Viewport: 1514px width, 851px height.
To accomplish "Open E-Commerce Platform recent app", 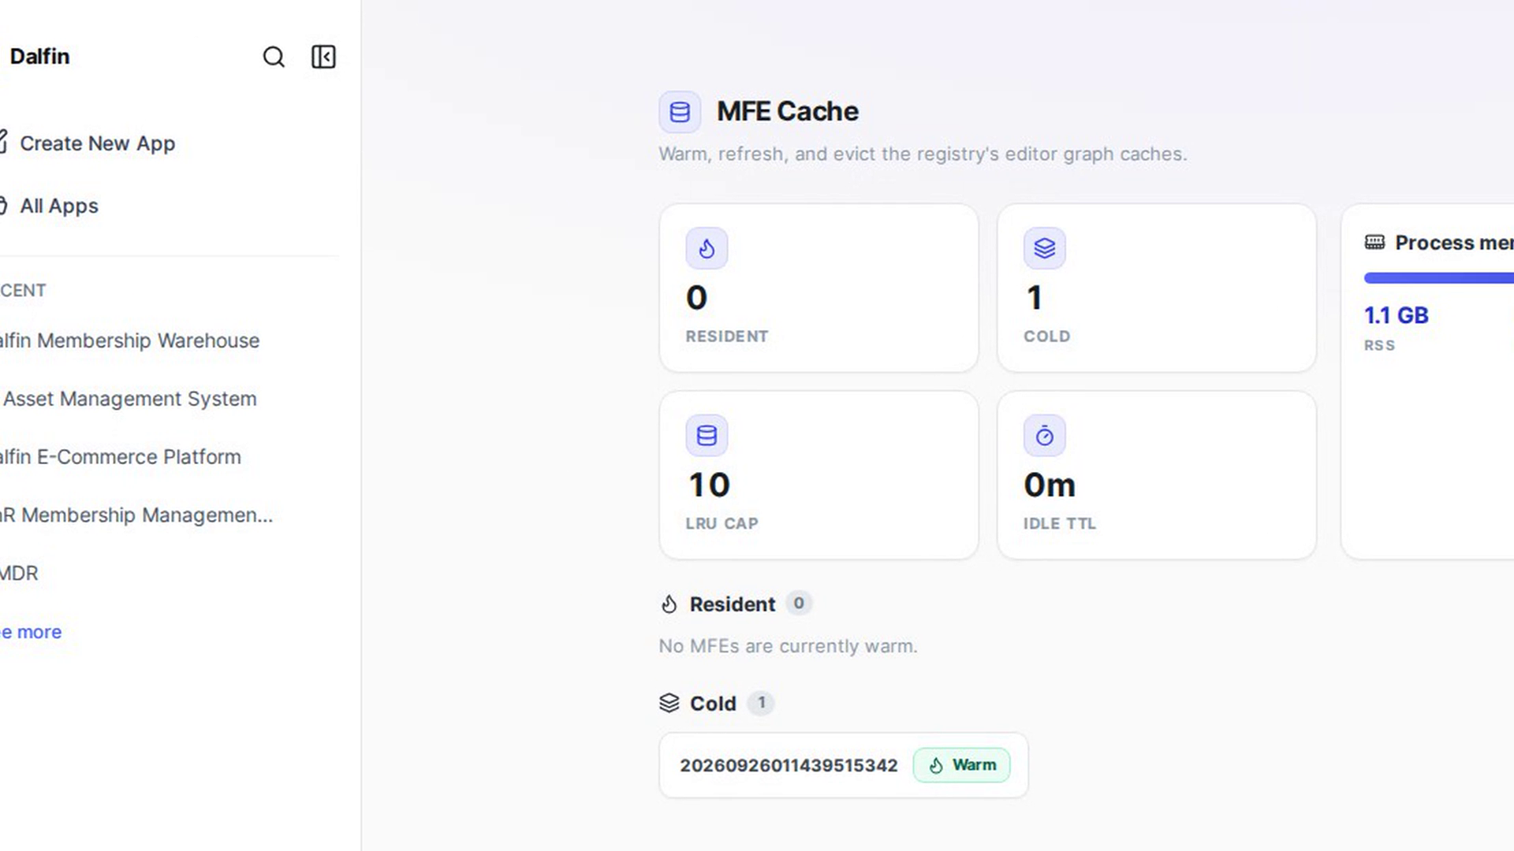I will click(121, 457).
